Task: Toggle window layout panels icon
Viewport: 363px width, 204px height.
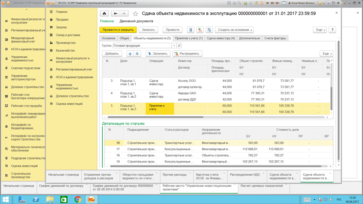Action: point(284,3)
